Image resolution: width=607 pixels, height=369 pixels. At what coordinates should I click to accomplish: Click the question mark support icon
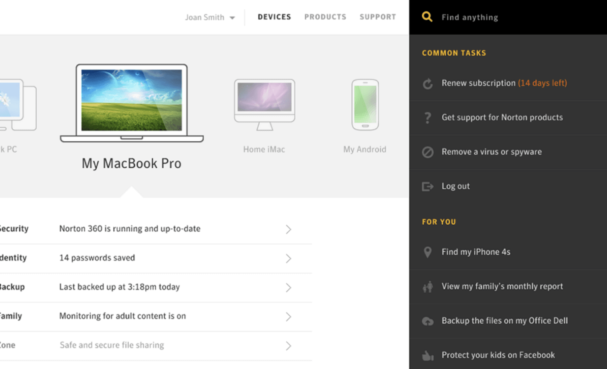[428, 118]
